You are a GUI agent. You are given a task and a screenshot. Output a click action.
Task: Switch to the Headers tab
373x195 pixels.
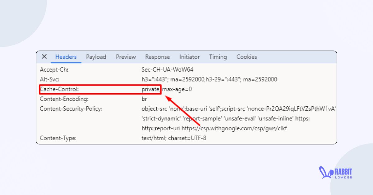point(66,57)
